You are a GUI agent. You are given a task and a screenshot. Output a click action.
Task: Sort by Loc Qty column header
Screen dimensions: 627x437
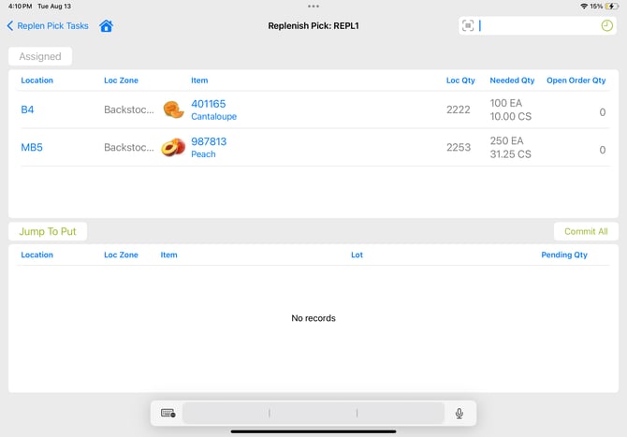[459, 80]
